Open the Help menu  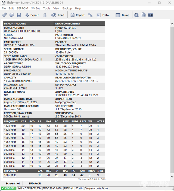click(78, 8)
